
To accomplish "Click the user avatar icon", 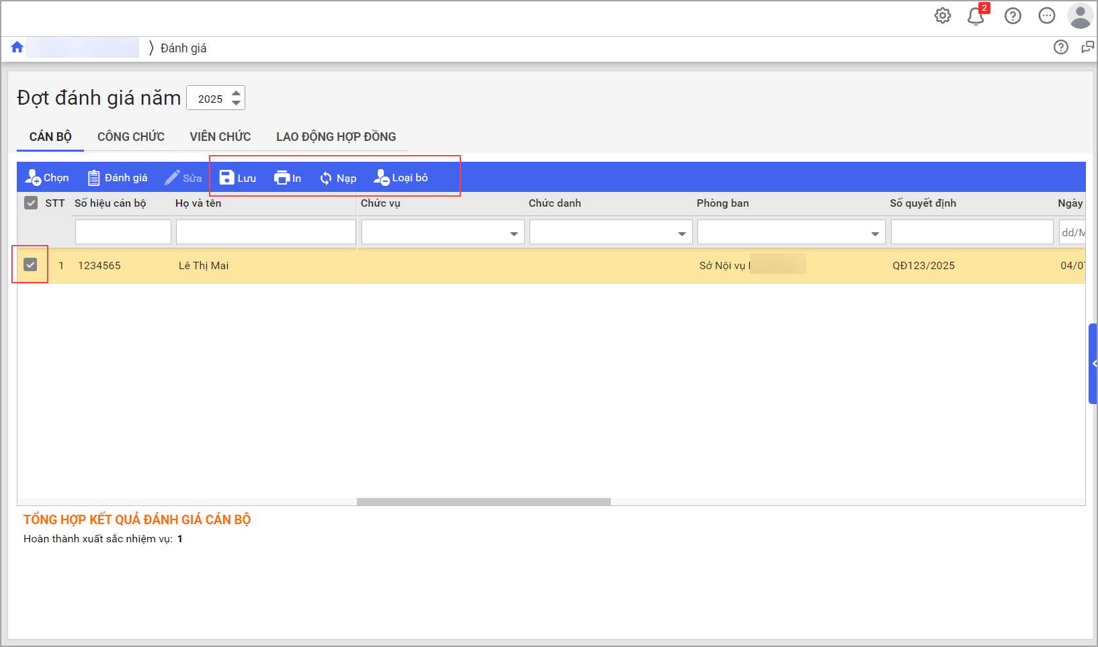I will 1080,15.
